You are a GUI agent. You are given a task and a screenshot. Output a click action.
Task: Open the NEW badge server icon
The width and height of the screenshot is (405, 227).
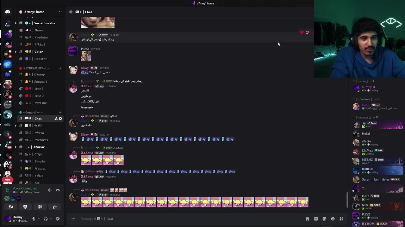point(8,175)
